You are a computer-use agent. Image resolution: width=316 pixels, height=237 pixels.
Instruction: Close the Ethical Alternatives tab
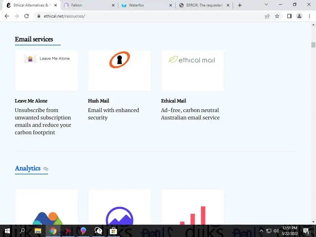[56, 6]
